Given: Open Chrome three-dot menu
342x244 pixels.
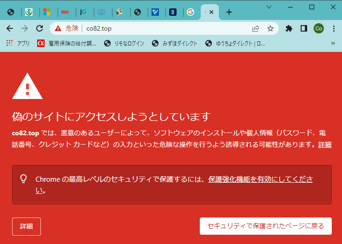Looking at the screenshot, I should tap(334, 28).
